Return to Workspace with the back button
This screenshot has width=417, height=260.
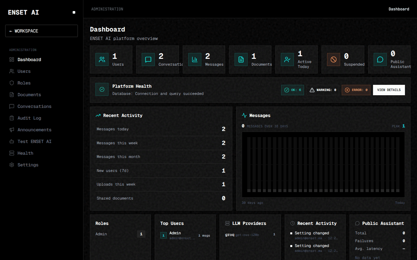tap(41, 31)
